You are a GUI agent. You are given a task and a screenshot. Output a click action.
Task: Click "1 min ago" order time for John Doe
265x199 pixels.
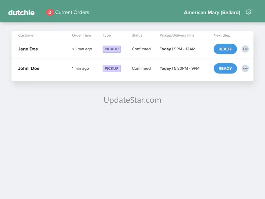tap(80, 68)
